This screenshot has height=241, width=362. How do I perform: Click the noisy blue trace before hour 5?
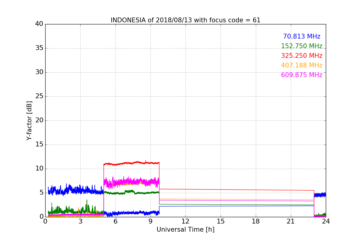coord(75,190)
